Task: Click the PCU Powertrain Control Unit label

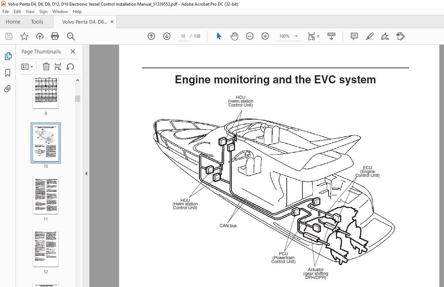Action: (283, 258)
